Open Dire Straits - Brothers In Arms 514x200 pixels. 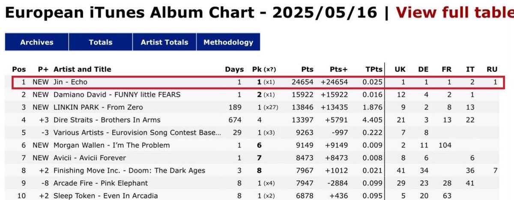pyautogui.click(x=107, y=120)
